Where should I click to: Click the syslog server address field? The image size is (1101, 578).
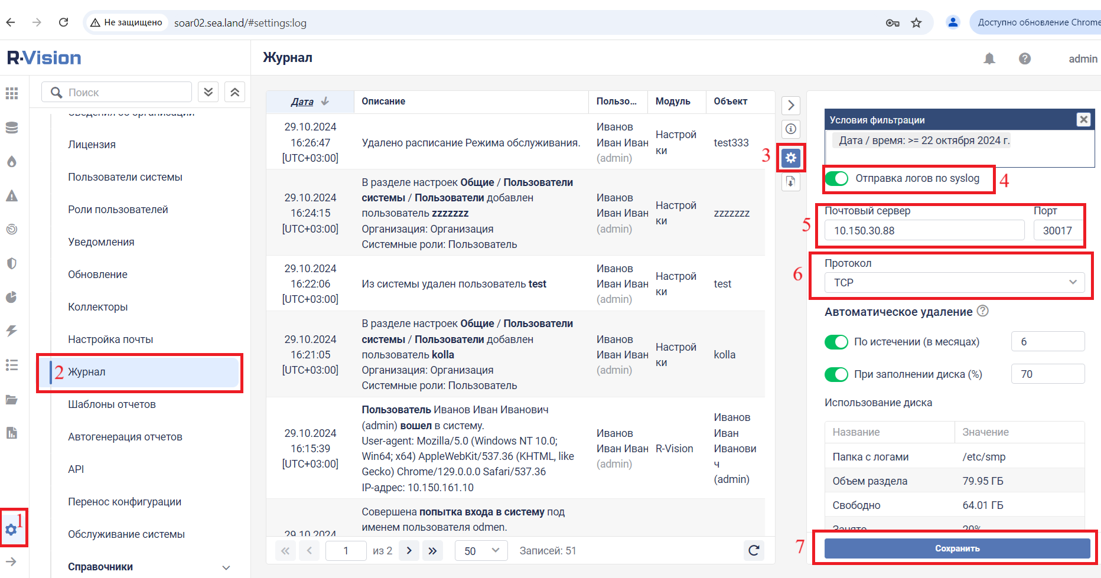click(x=924, y=230)
